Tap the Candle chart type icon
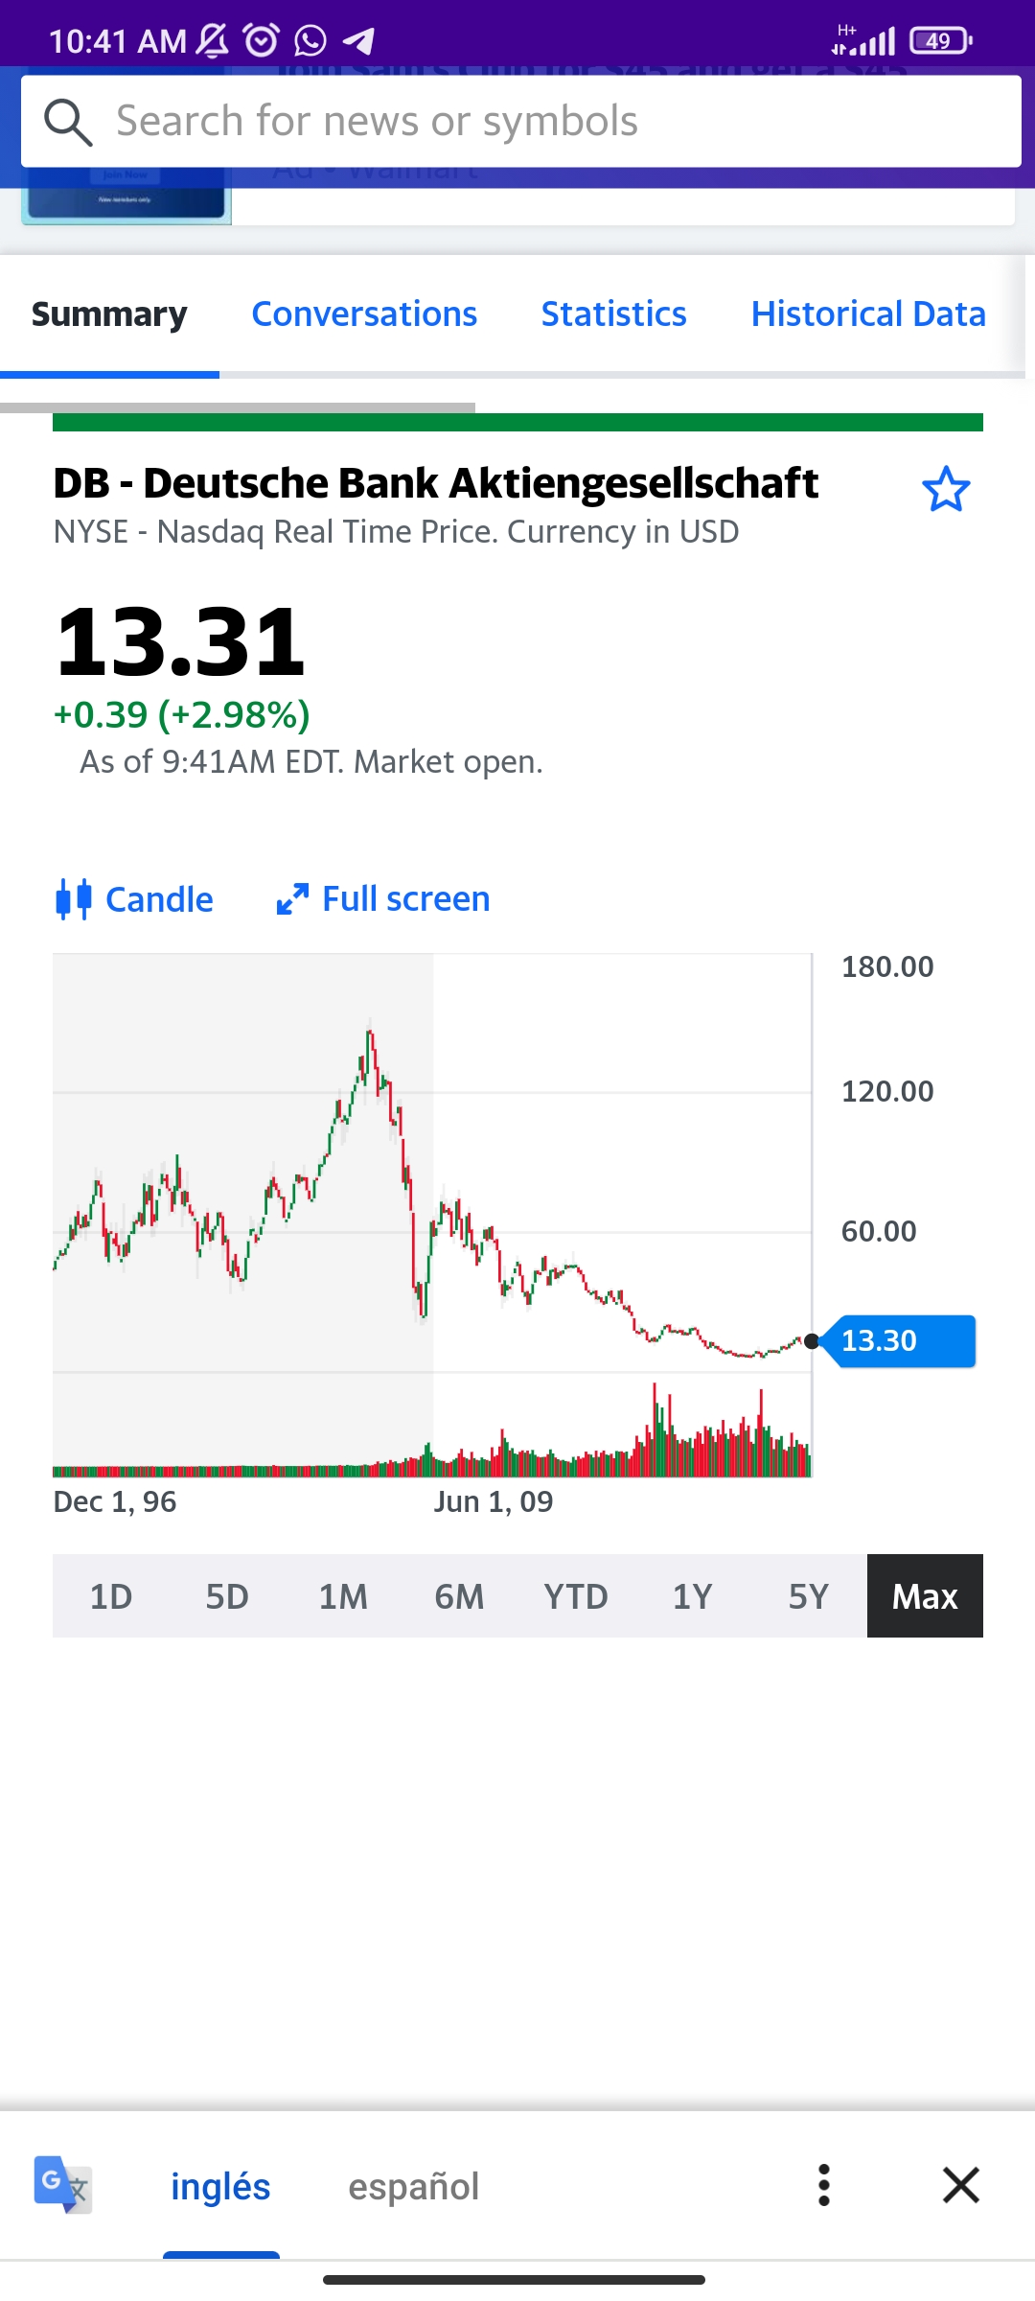Viewport: 1035px width, 2301px height. (74, 899)
